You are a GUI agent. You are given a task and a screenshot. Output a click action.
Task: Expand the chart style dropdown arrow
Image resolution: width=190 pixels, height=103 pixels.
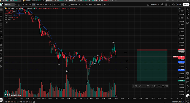click(x=65, y=4)
